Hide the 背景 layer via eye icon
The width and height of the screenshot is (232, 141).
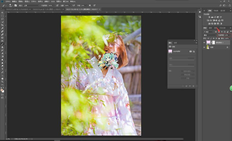point(204,47)
